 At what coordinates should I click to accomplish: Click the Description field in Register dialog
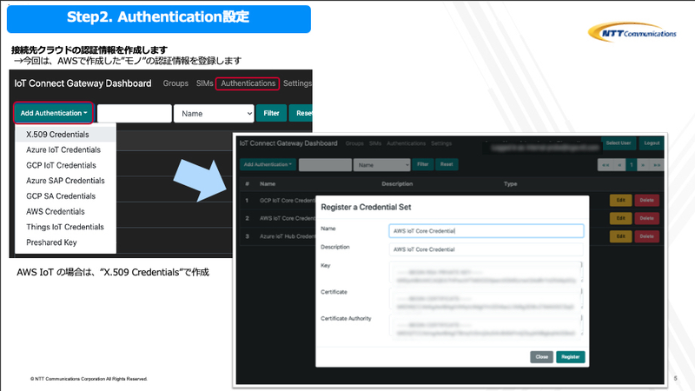pyautogui.click(x=486, y=249)
